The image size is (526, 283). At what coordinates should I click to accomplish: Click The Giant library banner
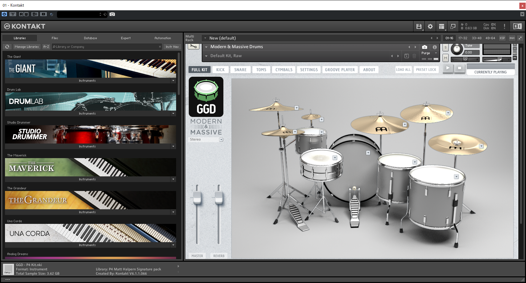click(91, 68)
